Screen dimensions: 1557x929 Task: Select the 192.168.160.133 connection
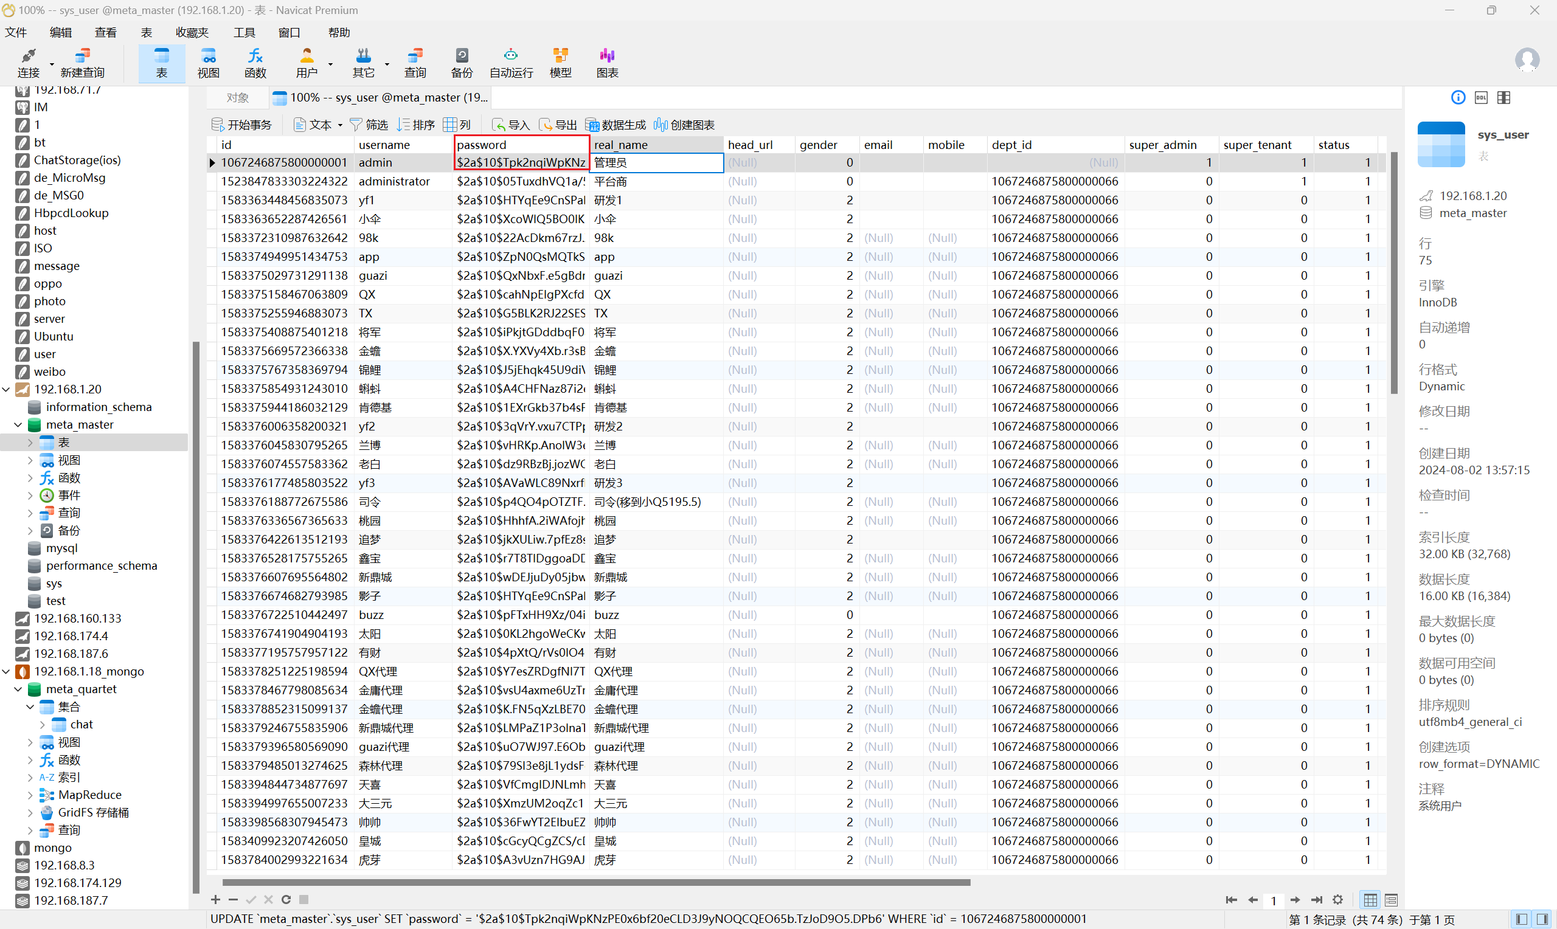tap(78, 618)
